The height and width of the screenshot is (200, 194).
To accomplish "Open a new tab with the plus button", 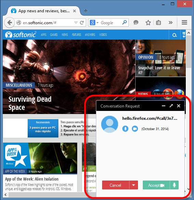I will pos(86,11).
